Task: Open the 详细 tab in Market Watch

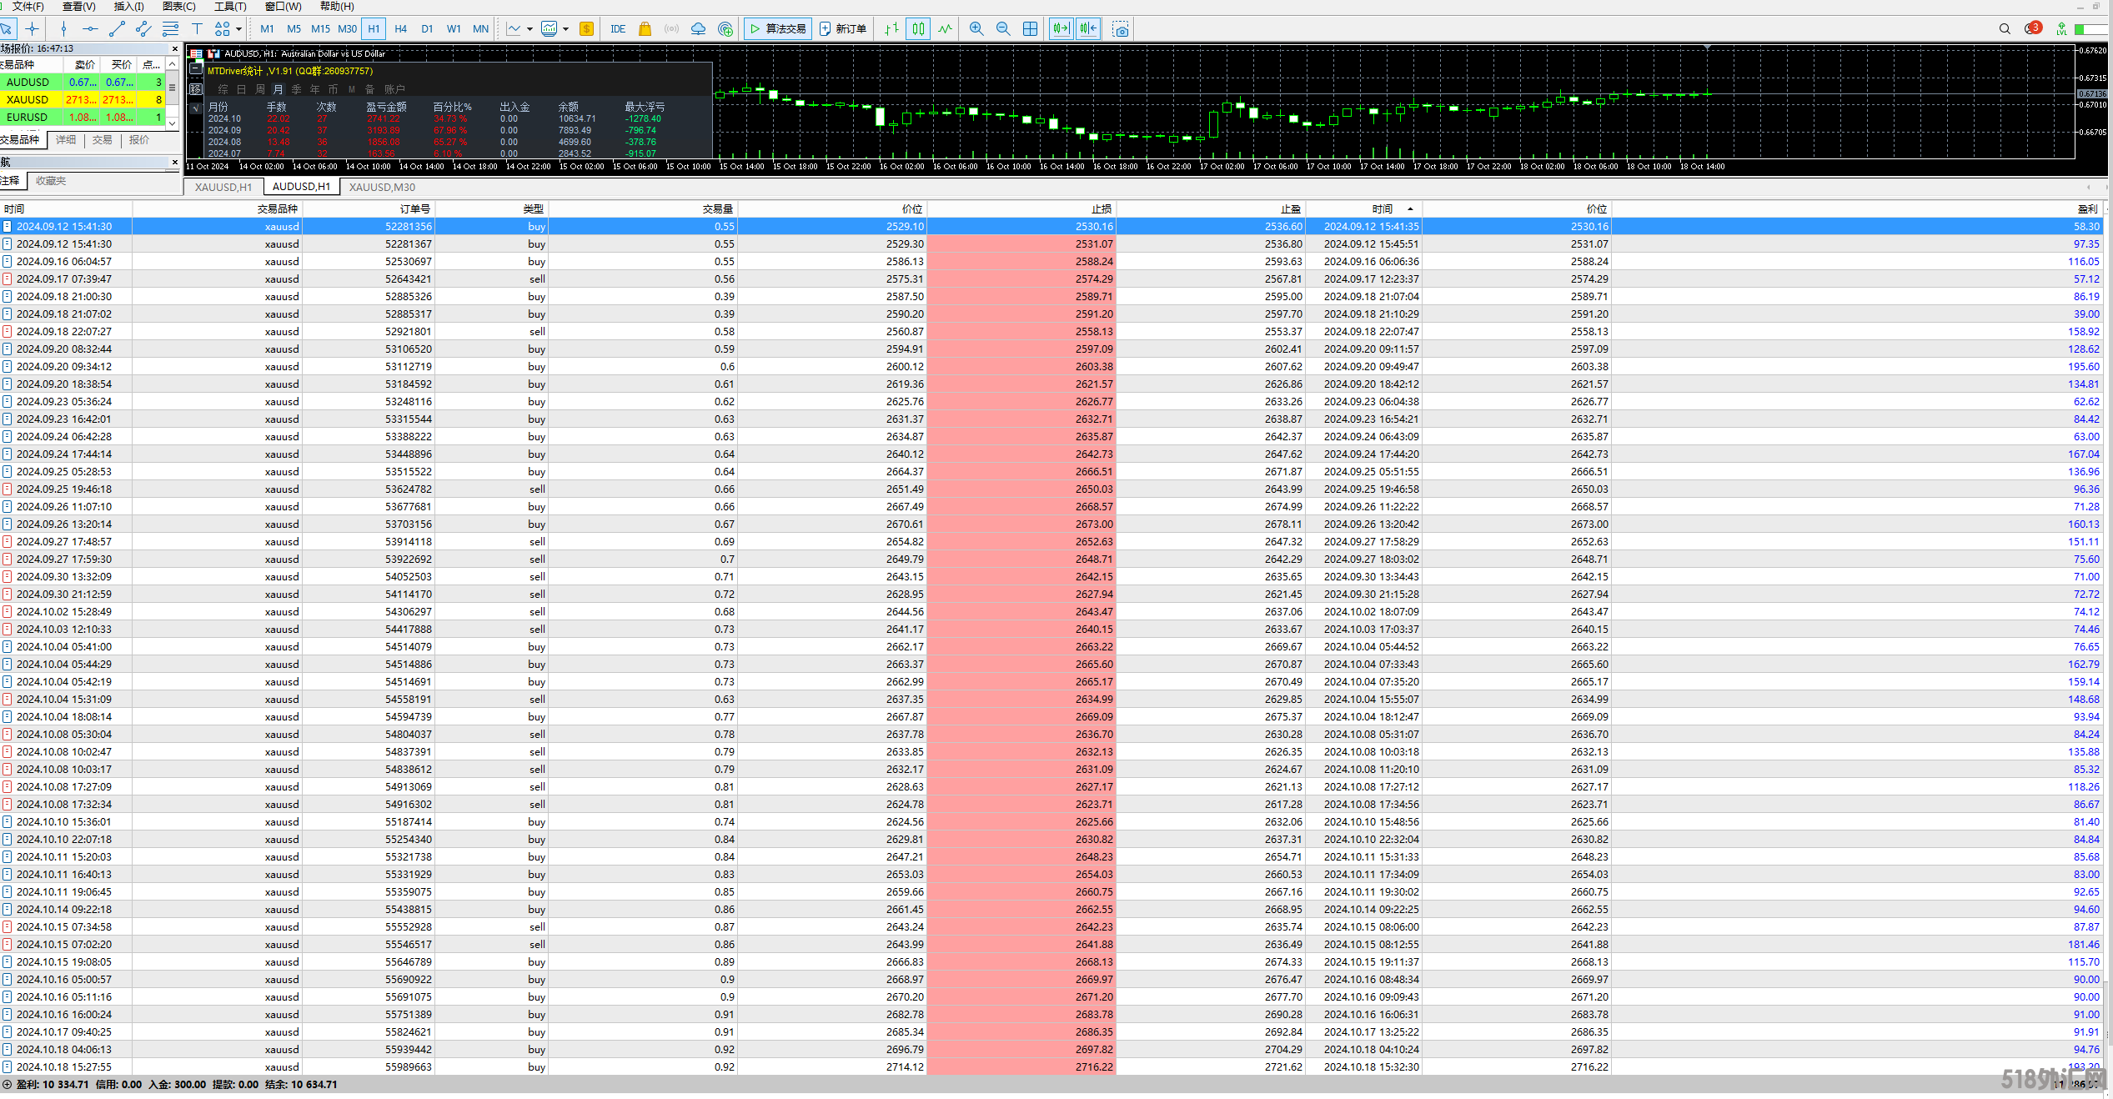Action: (66, 139)
